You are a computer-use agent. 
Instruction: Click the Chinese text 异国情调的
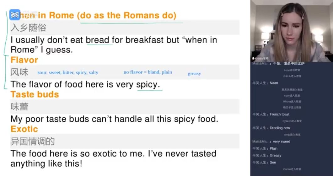click(33, 141)
